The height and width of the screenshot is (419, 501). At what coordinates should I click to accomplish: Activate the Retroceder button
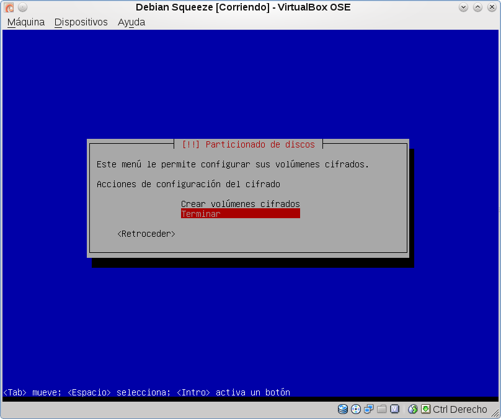point(146,234)
